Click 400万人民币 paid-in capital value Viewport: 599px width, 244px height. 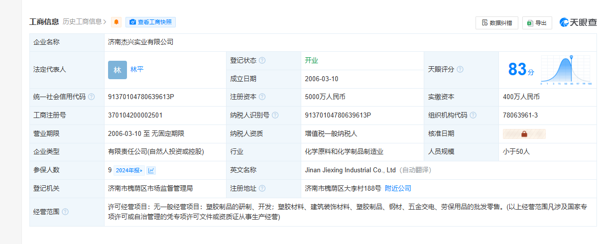tap(521, 97)
